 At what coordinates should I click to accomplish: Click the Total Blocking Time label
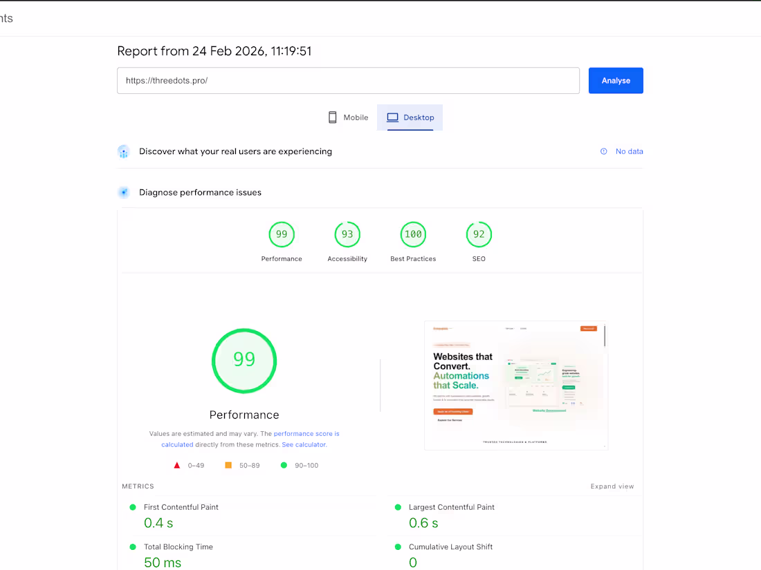point(178,547)
